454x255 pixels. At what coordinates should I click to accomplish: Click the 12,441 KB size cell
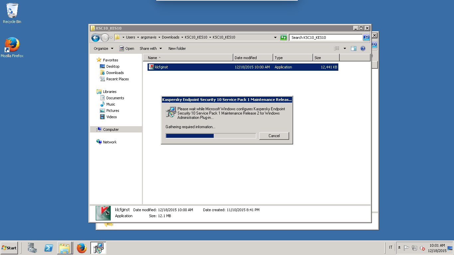pyautogui.click(x=329, y=67)
